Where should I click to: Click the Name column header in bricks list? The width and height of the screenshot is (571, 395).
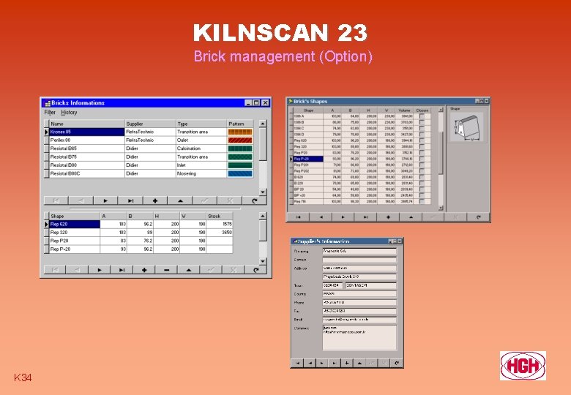point(87,124)
